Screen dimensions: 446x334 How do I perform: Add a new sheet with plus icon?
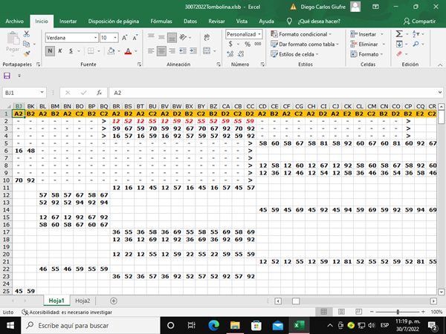[114, 301]
